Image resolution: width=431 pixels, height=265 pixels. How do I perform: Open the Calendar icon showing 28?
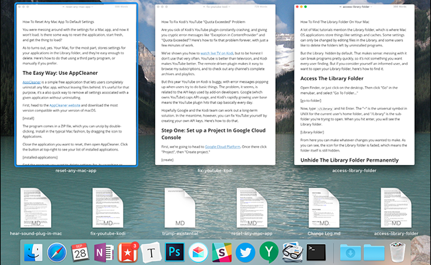point(82,252)
